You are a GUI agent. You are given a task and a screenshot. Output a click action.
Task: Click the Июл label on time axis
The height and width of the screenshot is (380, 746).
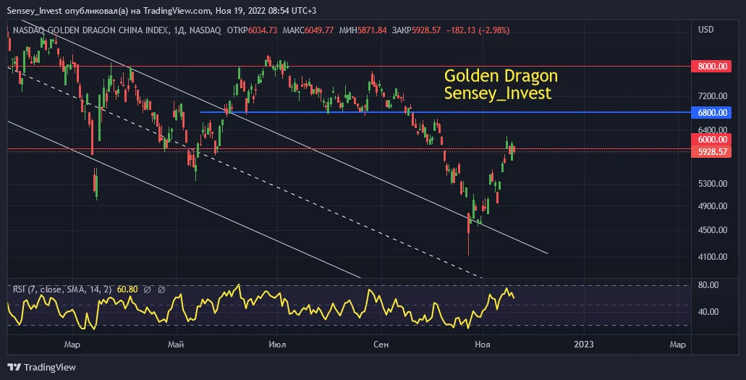tap(277, 345)
